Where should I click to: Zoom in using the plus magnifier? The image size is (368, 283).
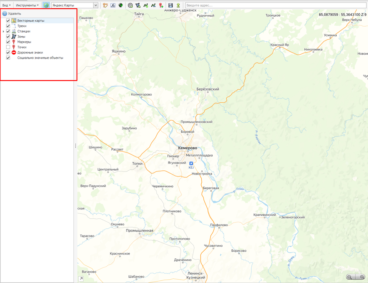[x=362, y=277]
